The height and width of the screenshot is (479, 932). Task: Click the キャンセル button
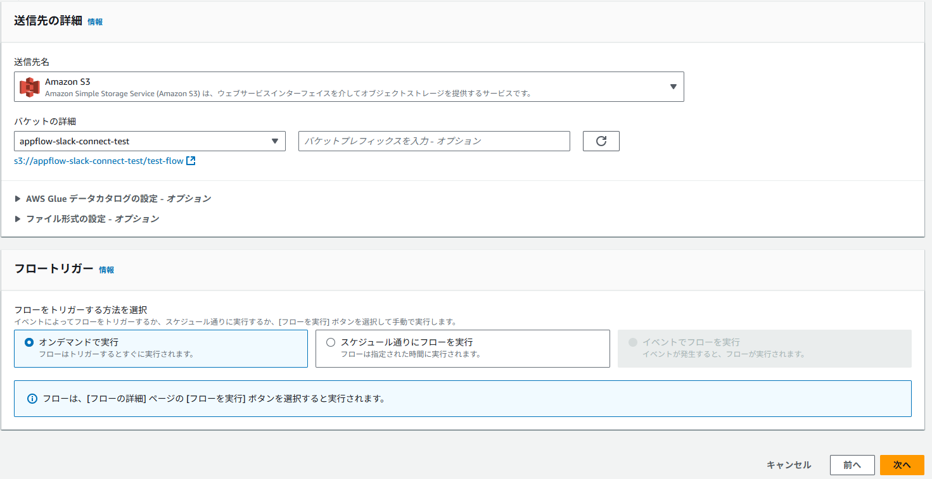(x=789, y=465)
